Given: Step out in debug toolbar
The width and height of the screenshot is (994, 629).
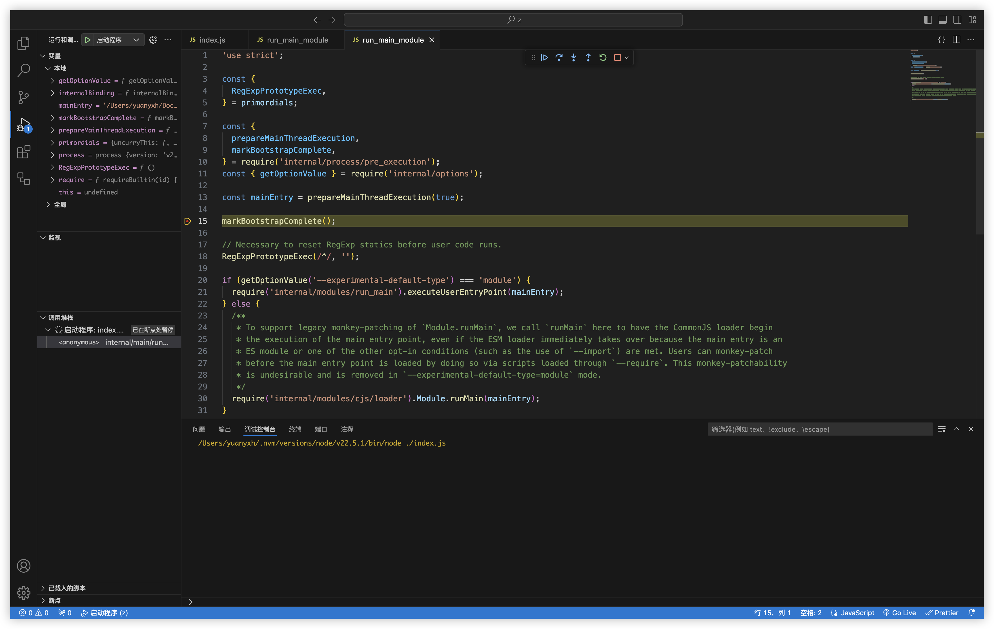Looking at the screenshot, I should click(588, 57).
